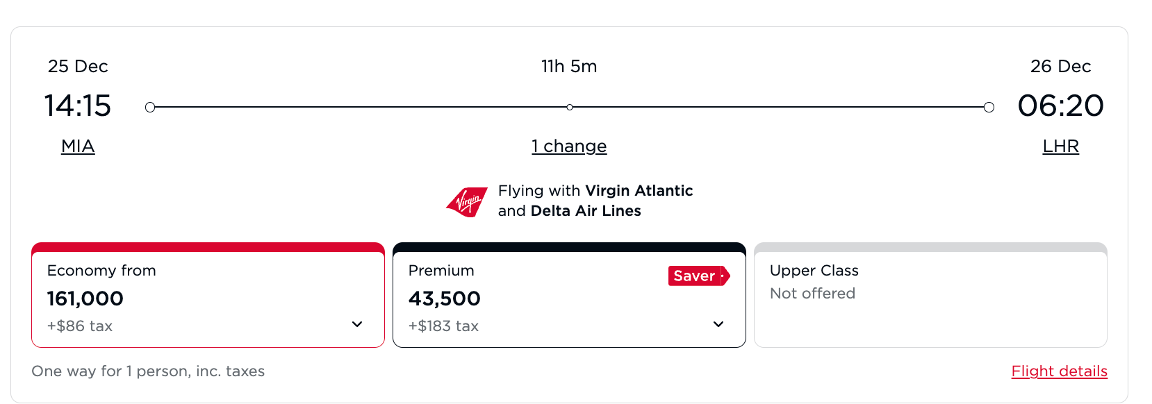Image resolution: width=1152 pixels, height=404 pixels.
Task: Click the Delta Air Lines carrier text
Action: [x=585, y=211]
